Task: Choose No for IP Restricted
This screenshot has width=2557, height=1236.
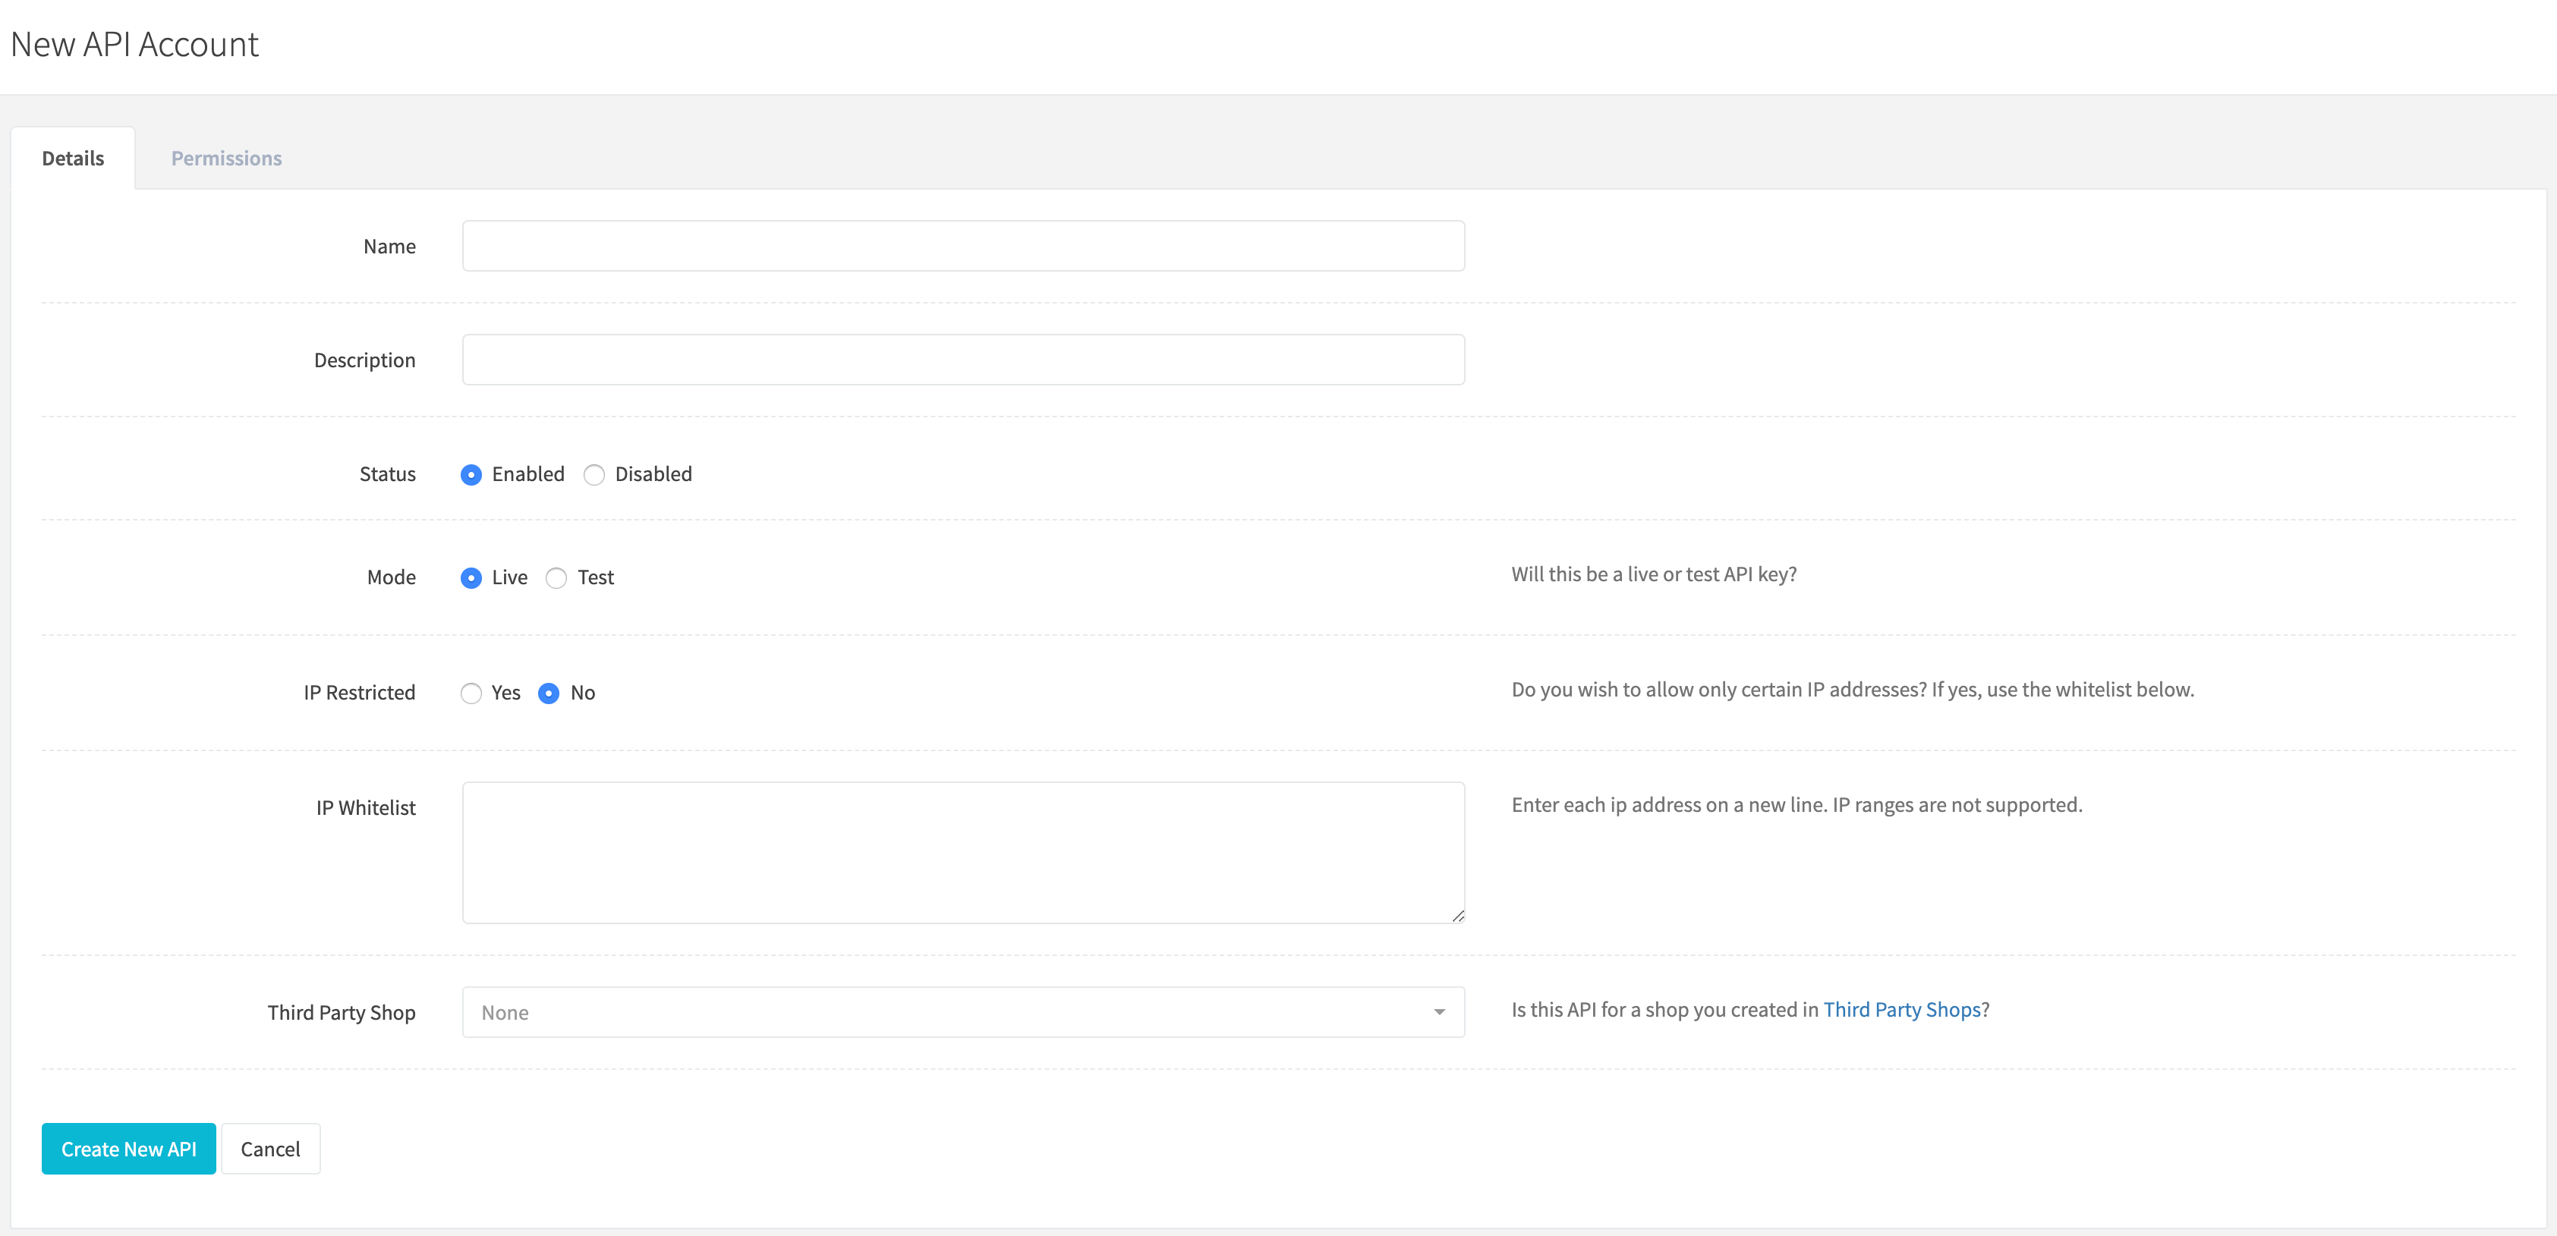Action: coord(549,693)
